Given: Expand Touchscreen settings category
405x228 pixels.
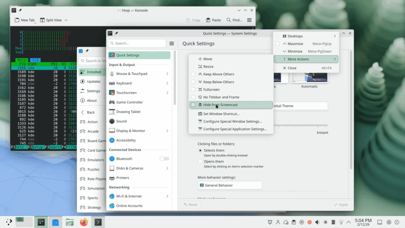Looking at the screenshot, I should click(x=139, y=93).
